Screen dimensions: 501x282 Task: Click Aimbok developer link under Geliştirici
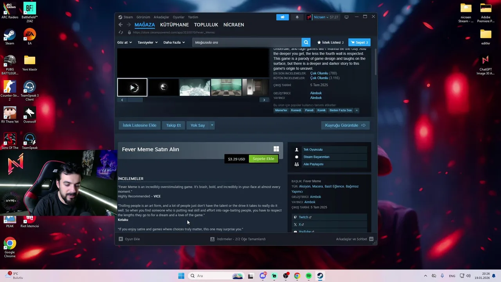click(316, 93)
